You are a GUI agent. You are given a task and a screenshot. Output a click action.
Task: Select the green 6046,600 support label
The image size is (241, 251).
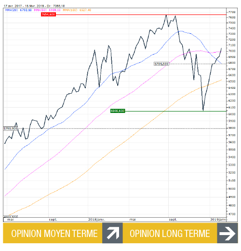[x=118, y=111]
